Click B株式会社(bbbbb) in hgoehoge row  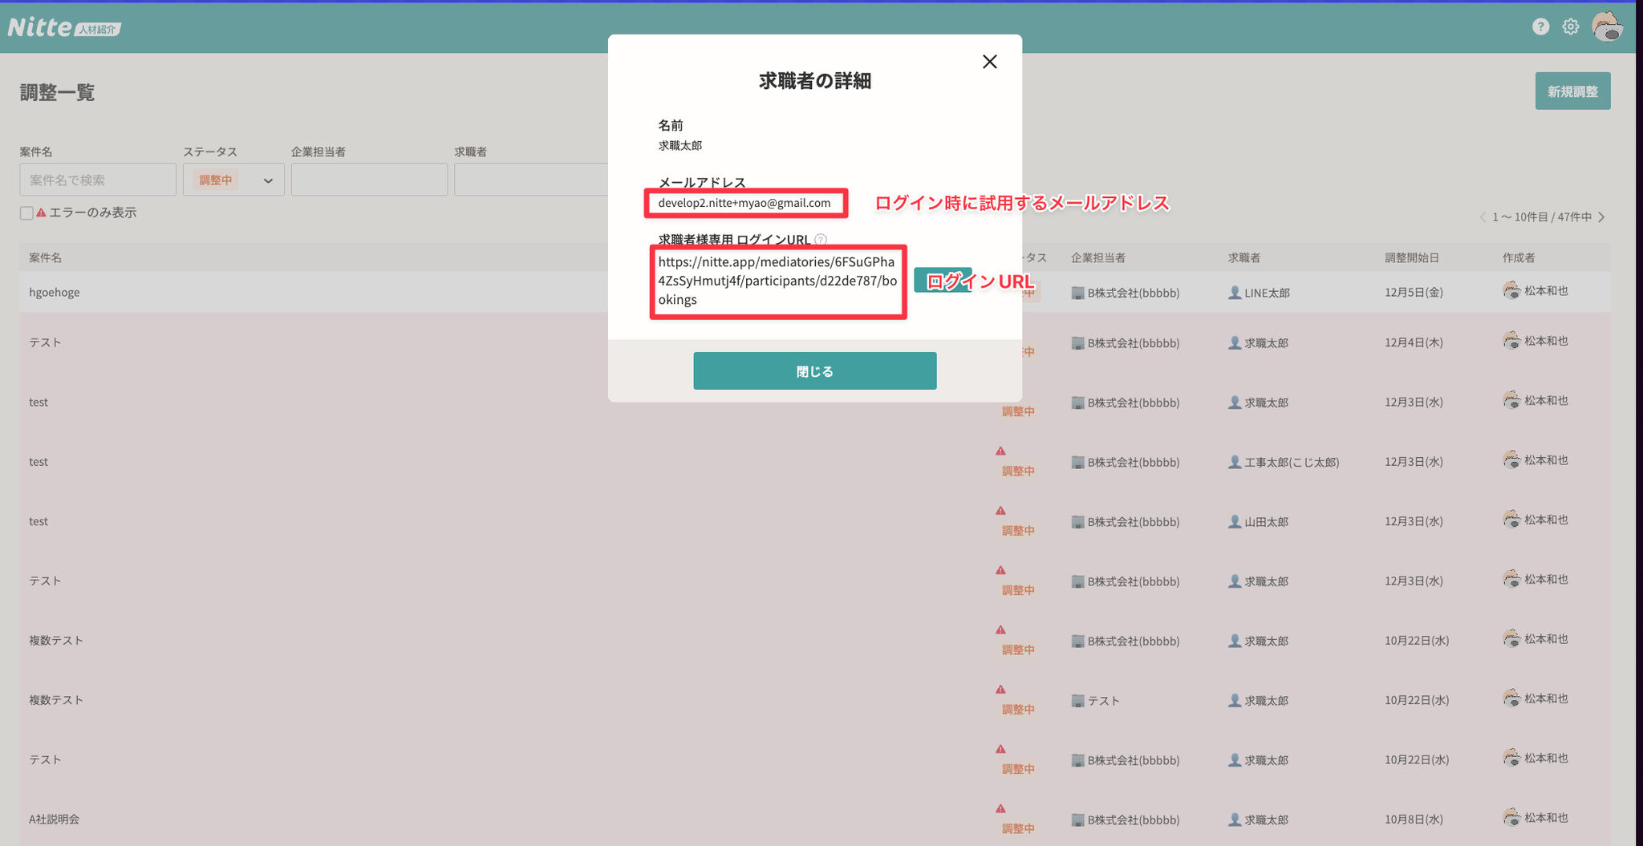[x=1133, y=293]
